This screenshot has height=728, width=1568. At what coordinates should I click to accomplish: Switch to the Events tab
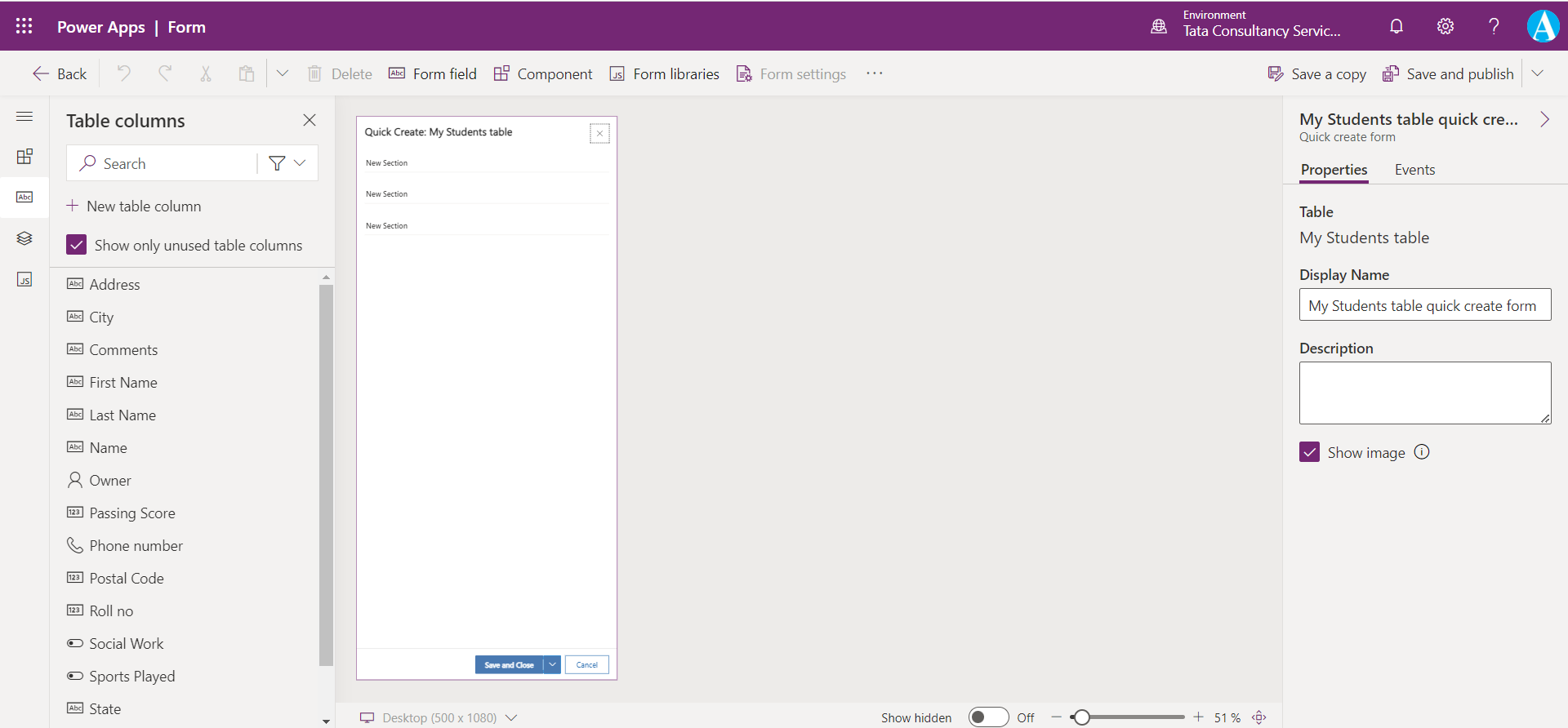click(1414, 170)
